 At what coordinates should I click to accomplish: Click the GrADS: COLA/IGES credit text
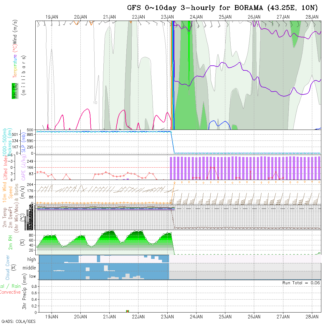click(19, 321)
